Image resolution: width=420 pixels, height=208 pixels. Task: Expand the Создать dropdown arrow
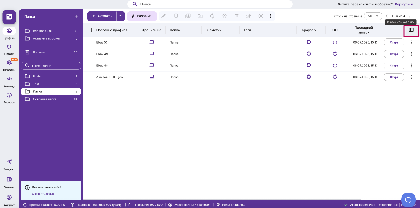tap(121, 16)
